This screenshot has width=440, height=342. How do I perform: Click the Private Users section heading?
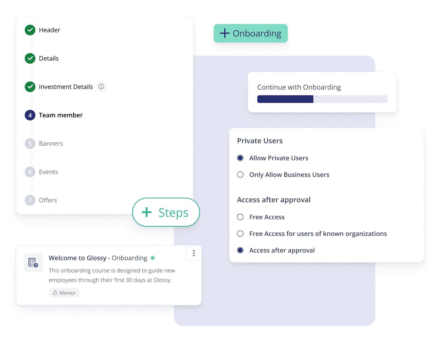pyautogui.click(x=260, y=141)
